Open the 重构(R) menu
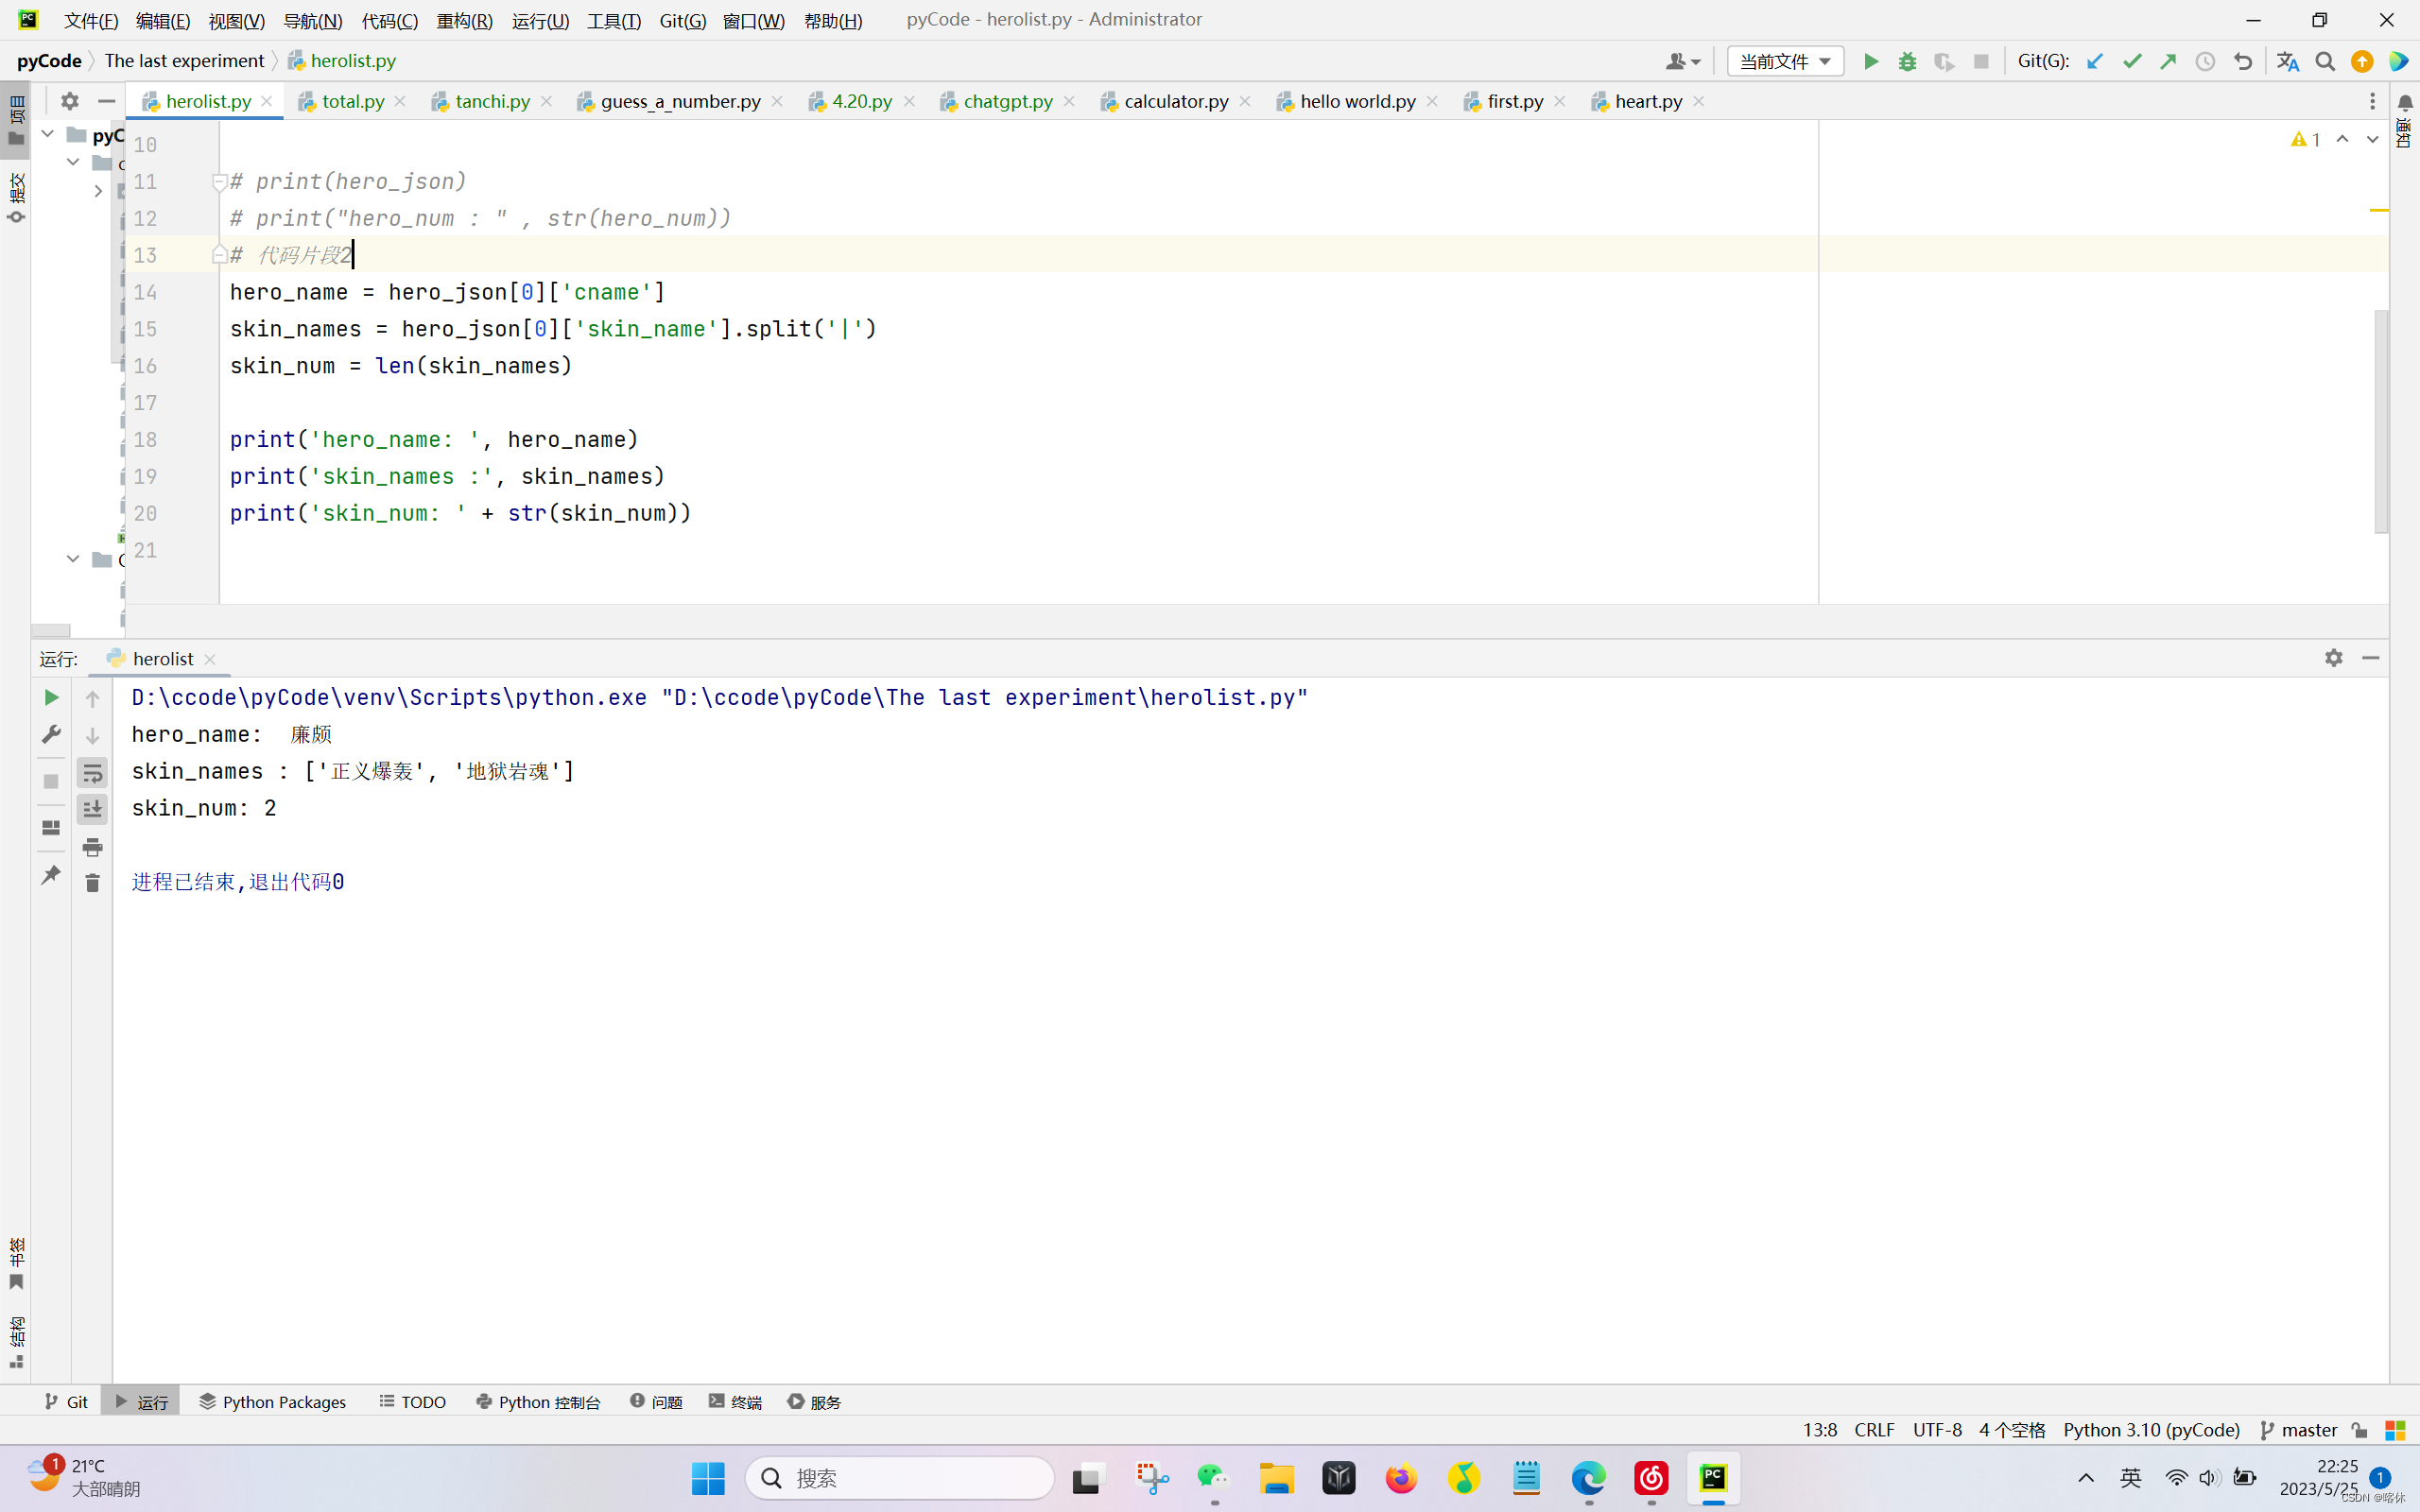Image resolution: width=2420 pixels, height=1512 pixels. [x=464, y=20]
